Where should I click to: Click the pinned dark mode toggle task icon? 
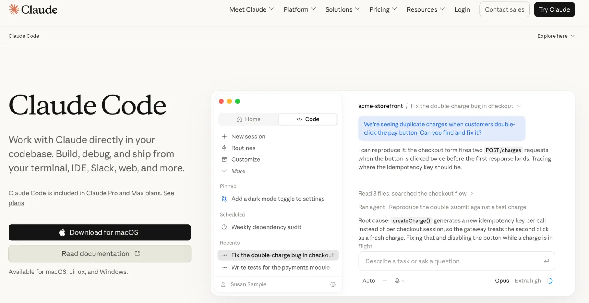click(224, 199)
